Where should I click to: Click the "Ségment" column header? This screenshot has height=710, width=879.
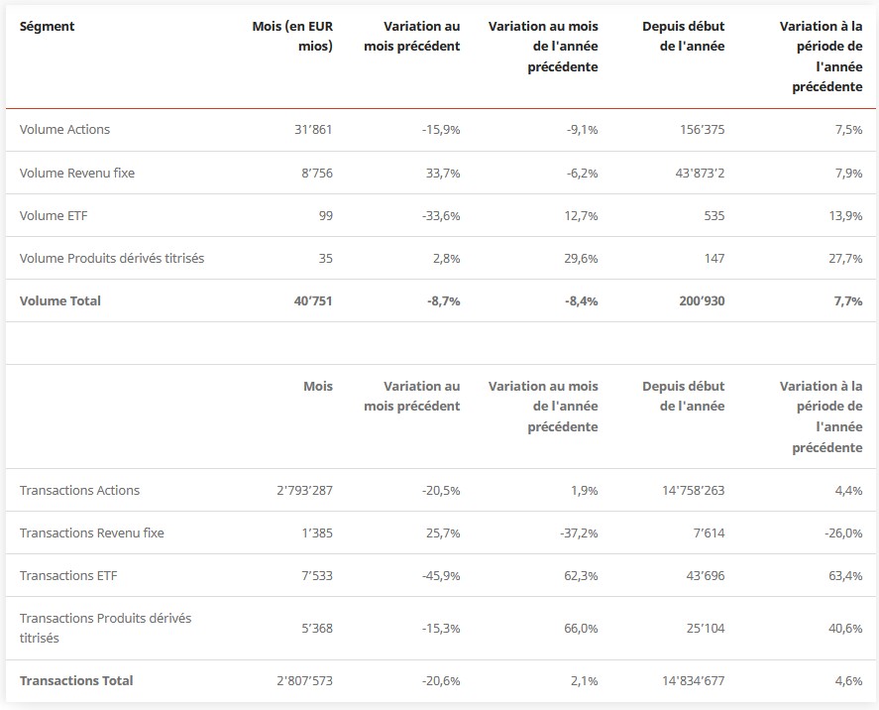[x=47, y=26]
